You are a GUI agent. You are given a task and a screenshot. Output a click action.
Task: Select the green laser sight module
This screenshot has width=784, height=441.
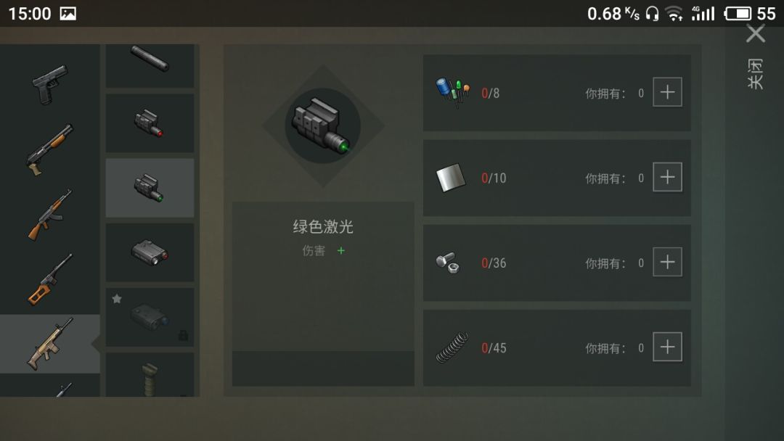click(150, 188)
